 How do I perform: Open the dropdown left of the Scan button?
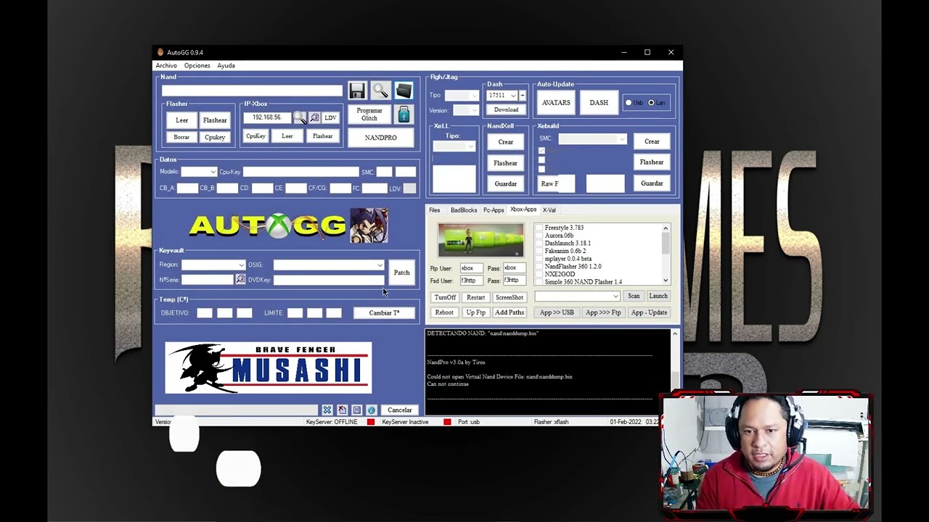pyautogui.click(x=578, y=296)
